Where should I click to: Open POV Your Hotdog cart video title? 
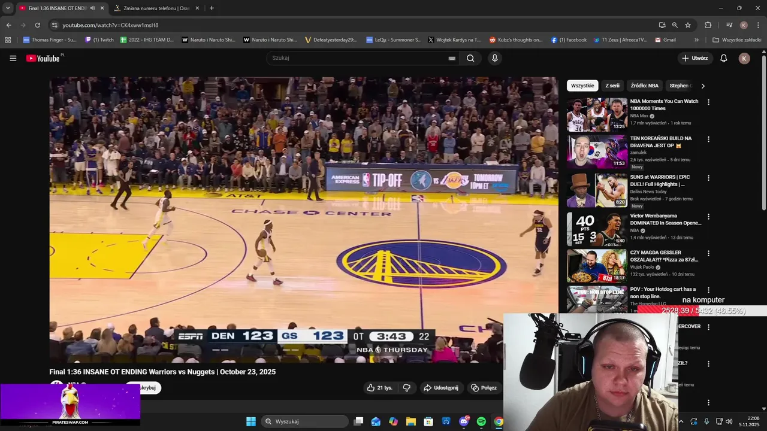tap(663, 293)
